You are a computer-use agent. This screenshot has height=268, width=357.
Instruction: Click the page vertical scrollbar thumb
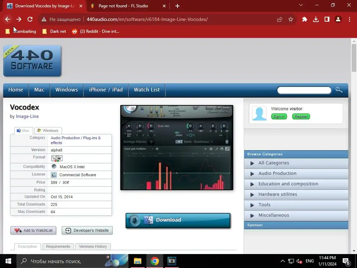(x=354, y=58)
